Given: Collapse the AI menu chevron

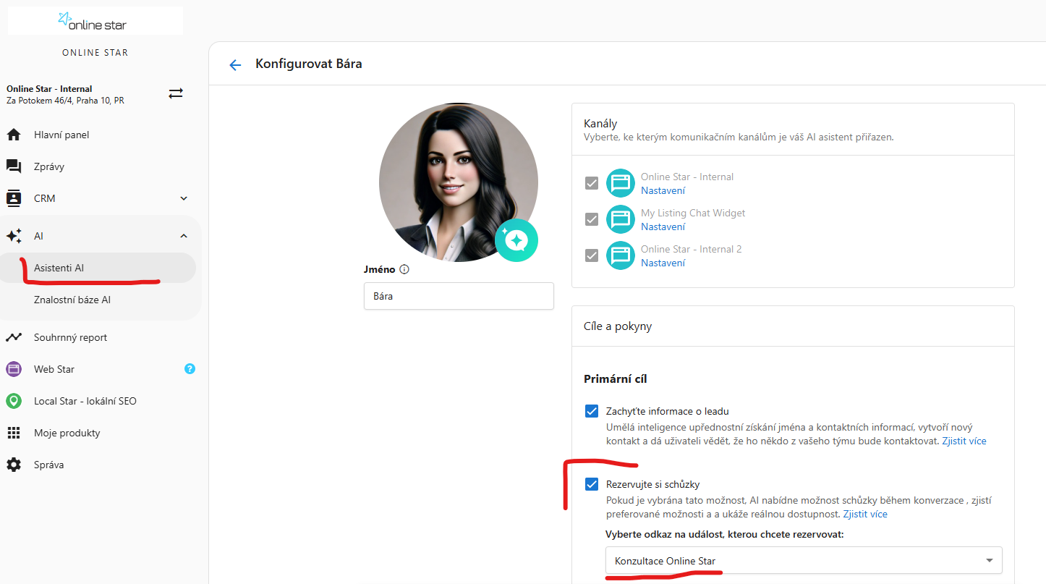Looking at the screenshot, I should click(184, 236).
